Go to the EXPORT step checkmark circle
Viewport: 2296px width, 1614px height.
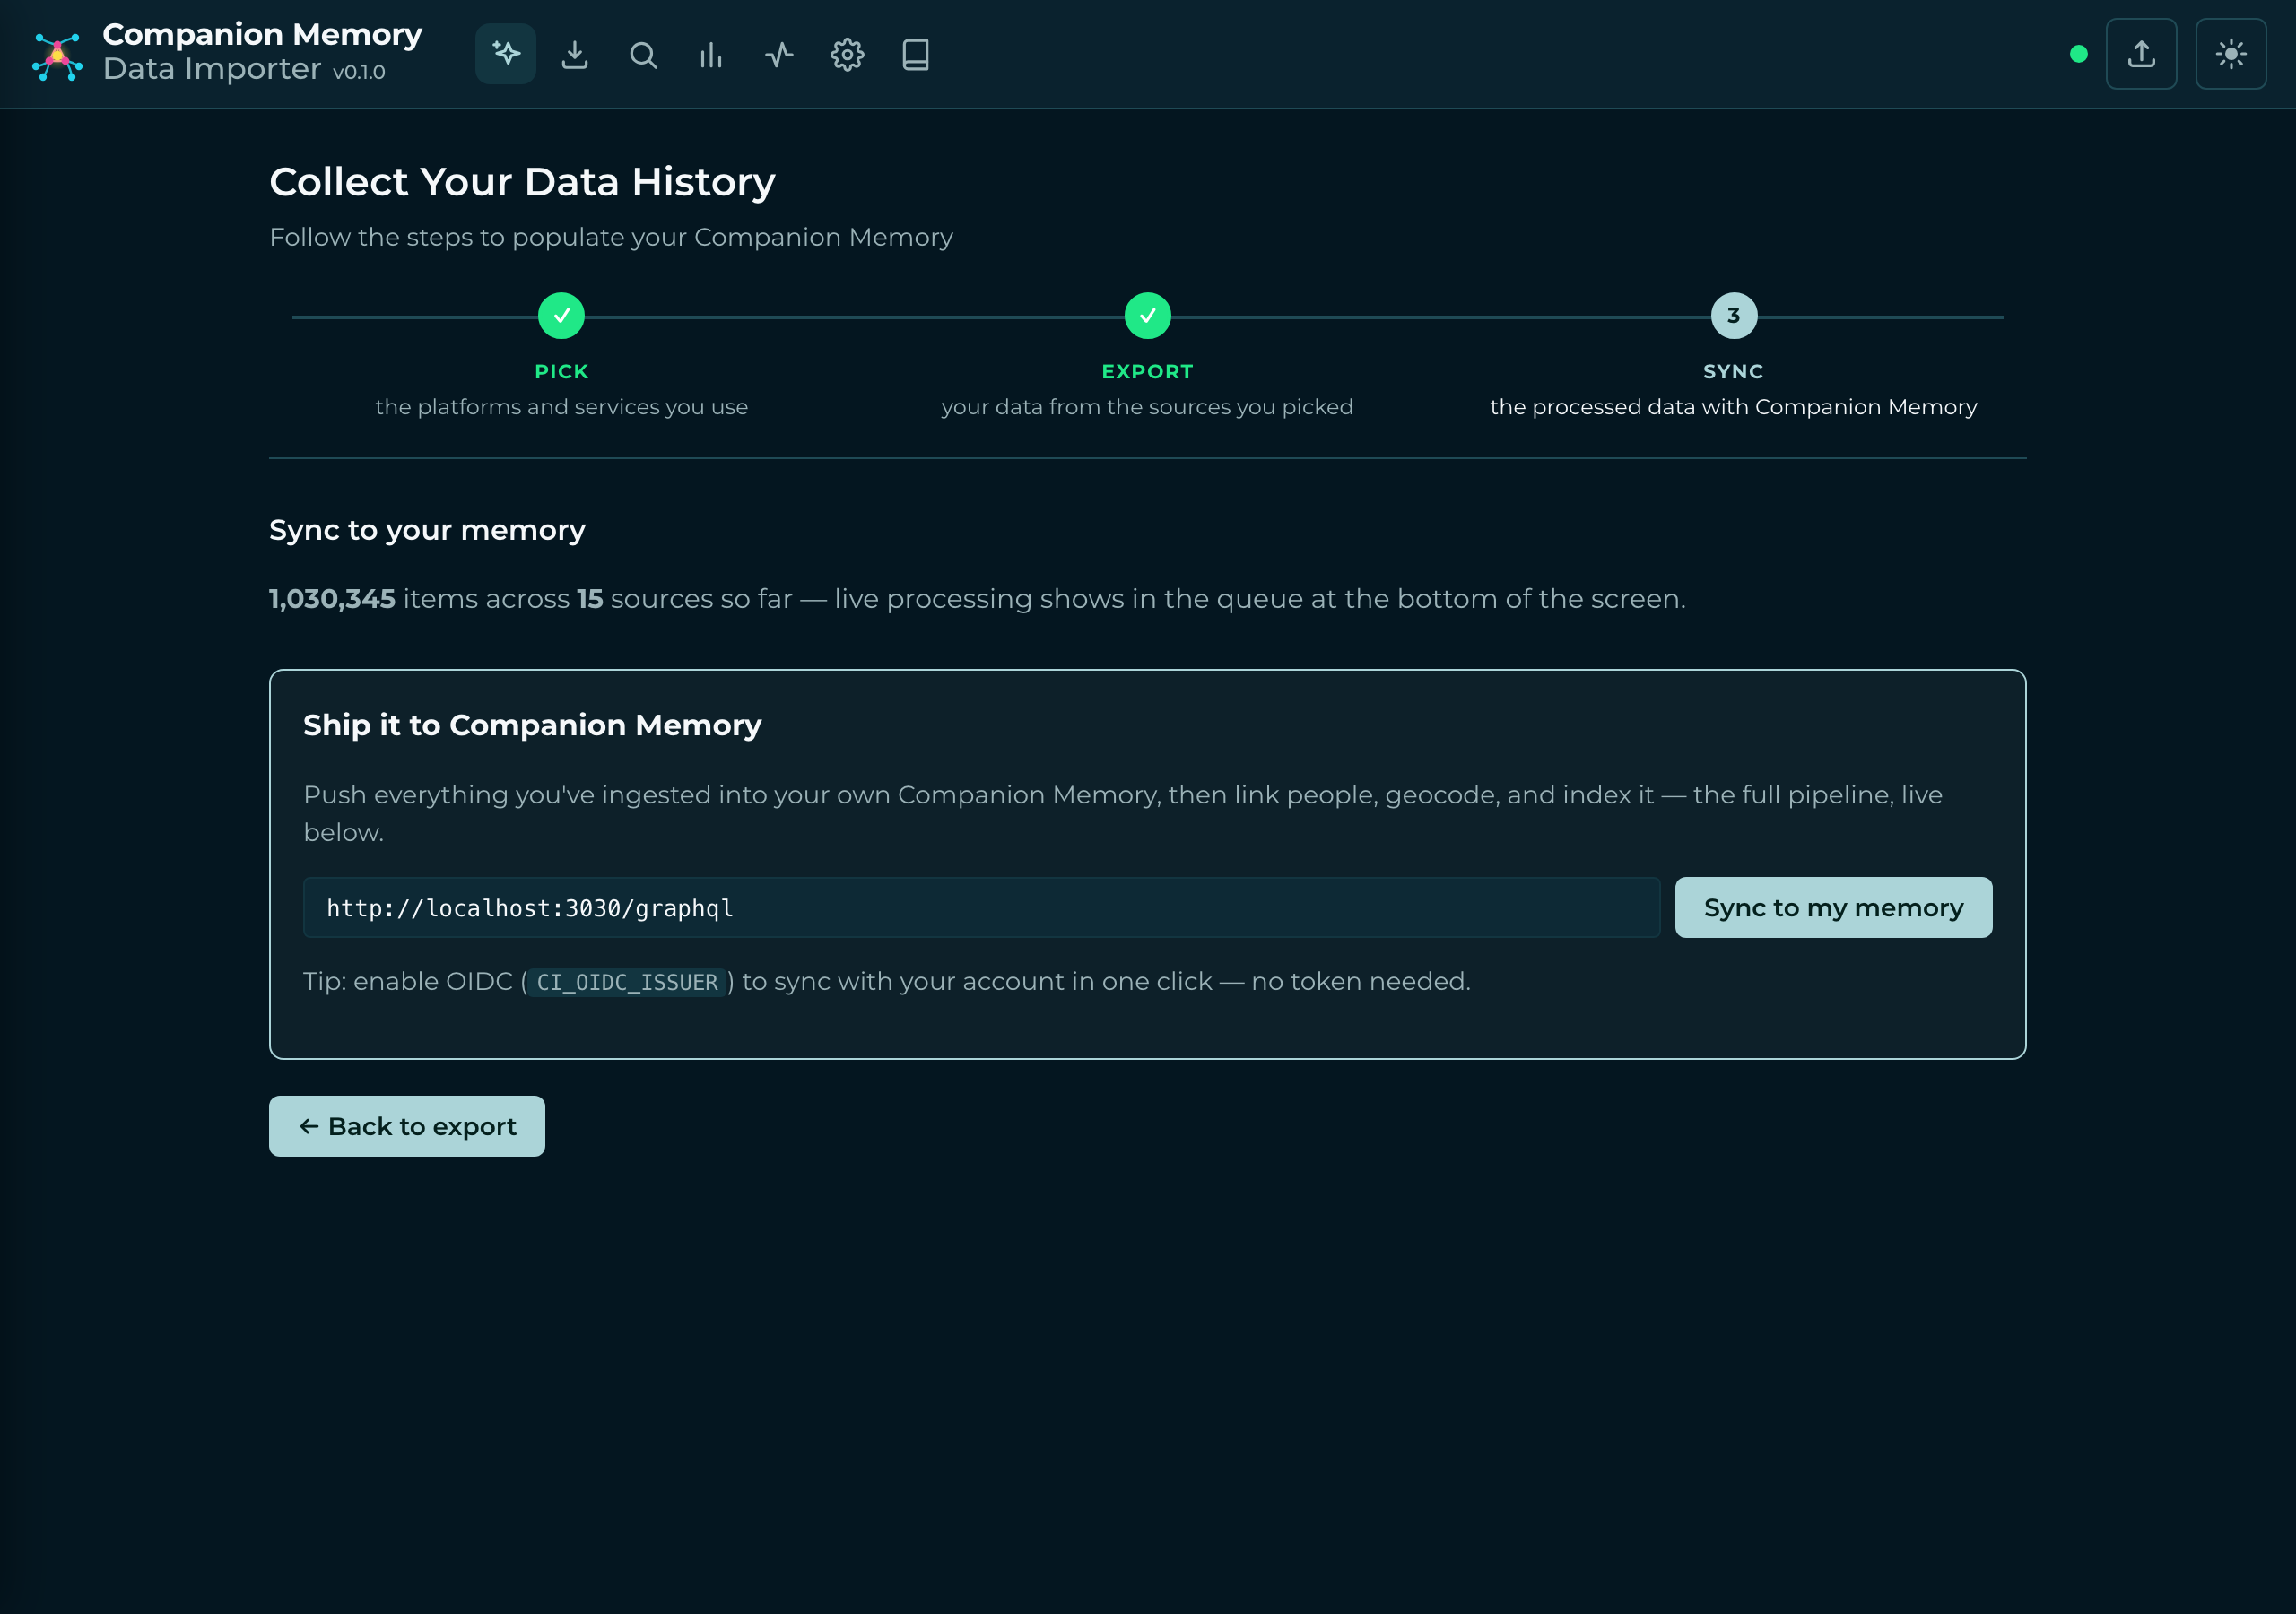(1147, 316)
